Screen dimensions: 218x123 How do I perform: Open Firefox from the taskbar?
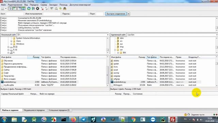pos(74,120)
